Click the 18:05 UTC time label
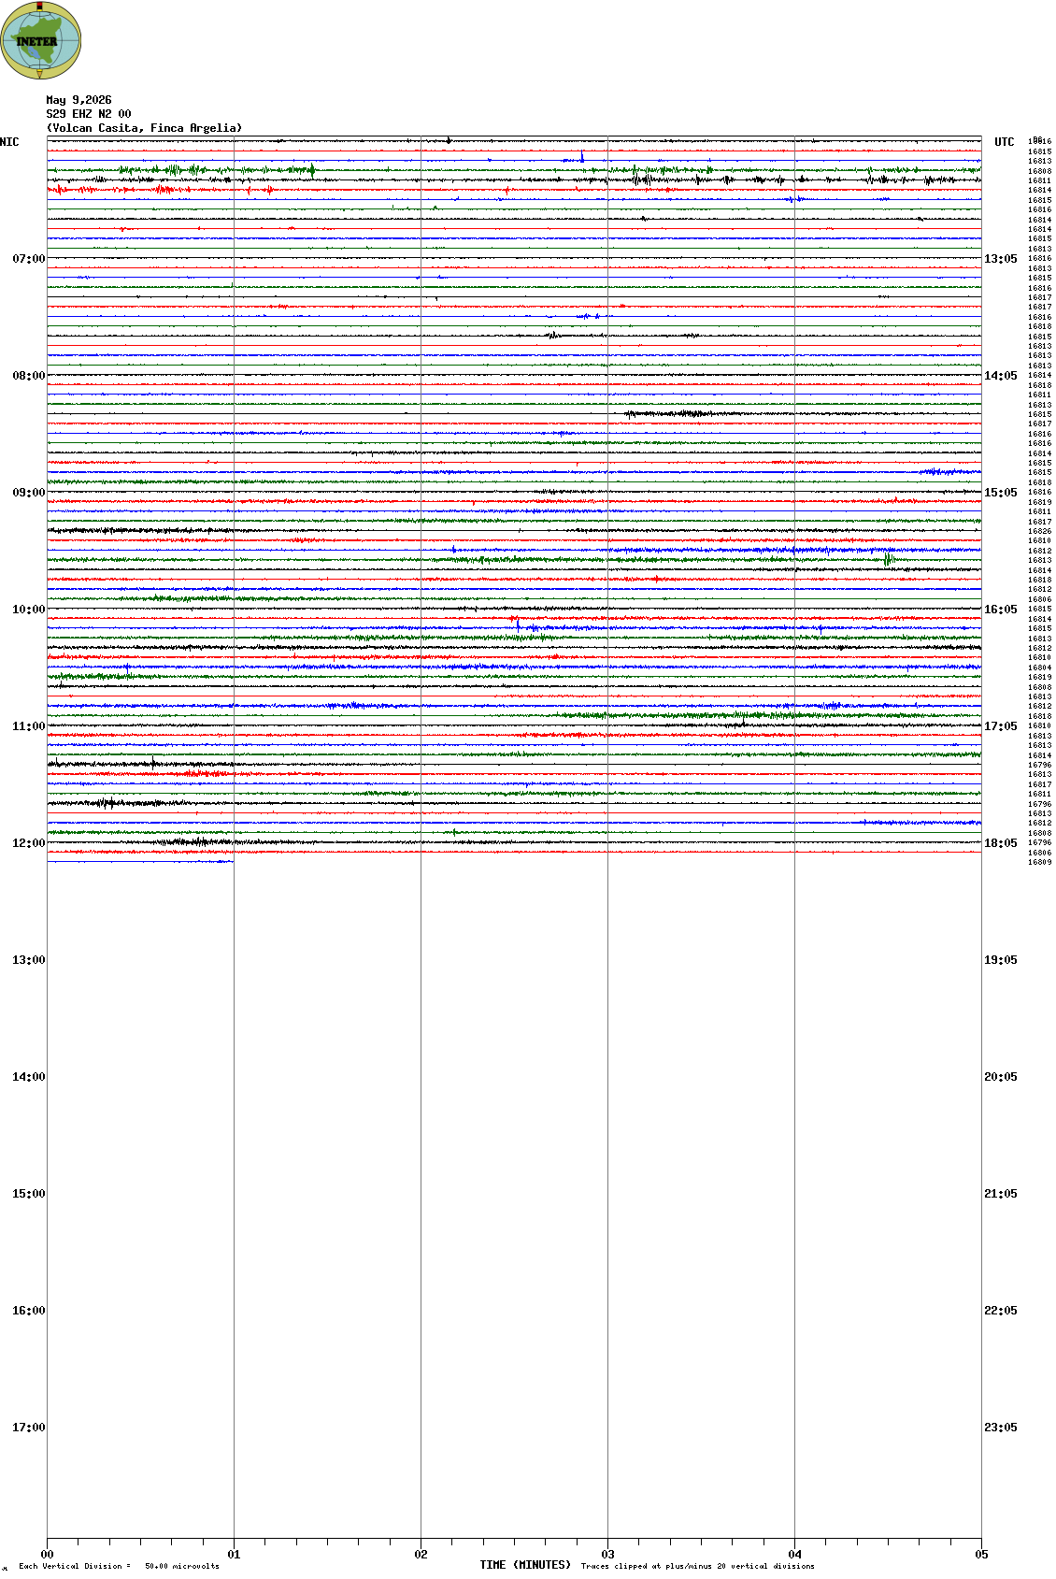1056x1579 pixels. [x=1001, y=843]
